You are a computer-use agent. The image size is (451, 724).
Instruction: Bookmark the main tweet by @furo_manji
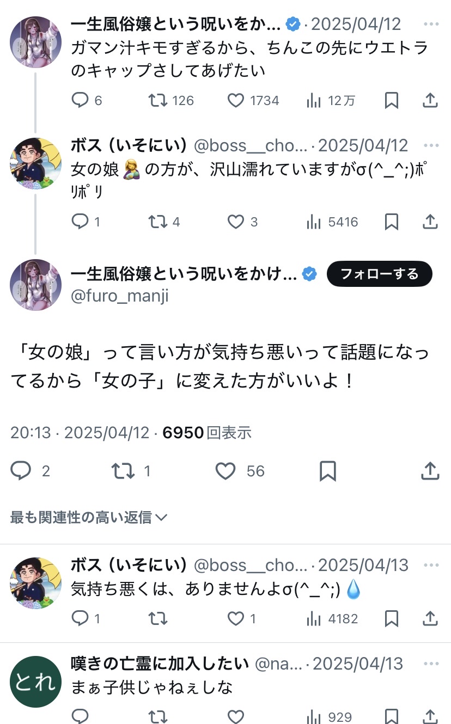(327, 471)
